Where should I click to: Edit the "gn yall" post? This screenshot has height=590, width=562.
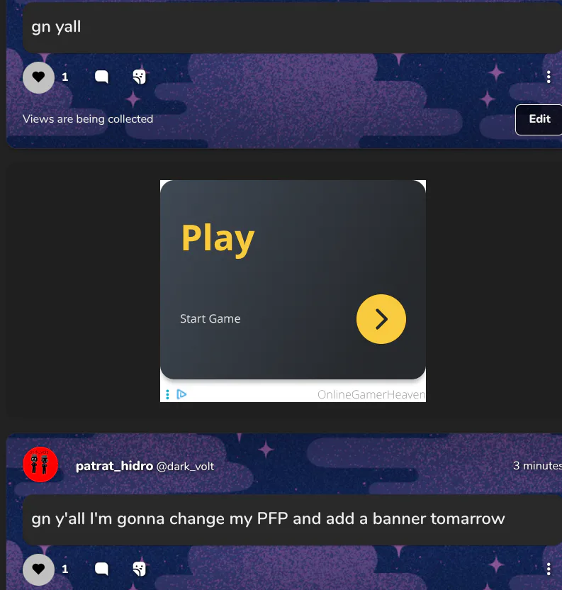coord(539,119)
